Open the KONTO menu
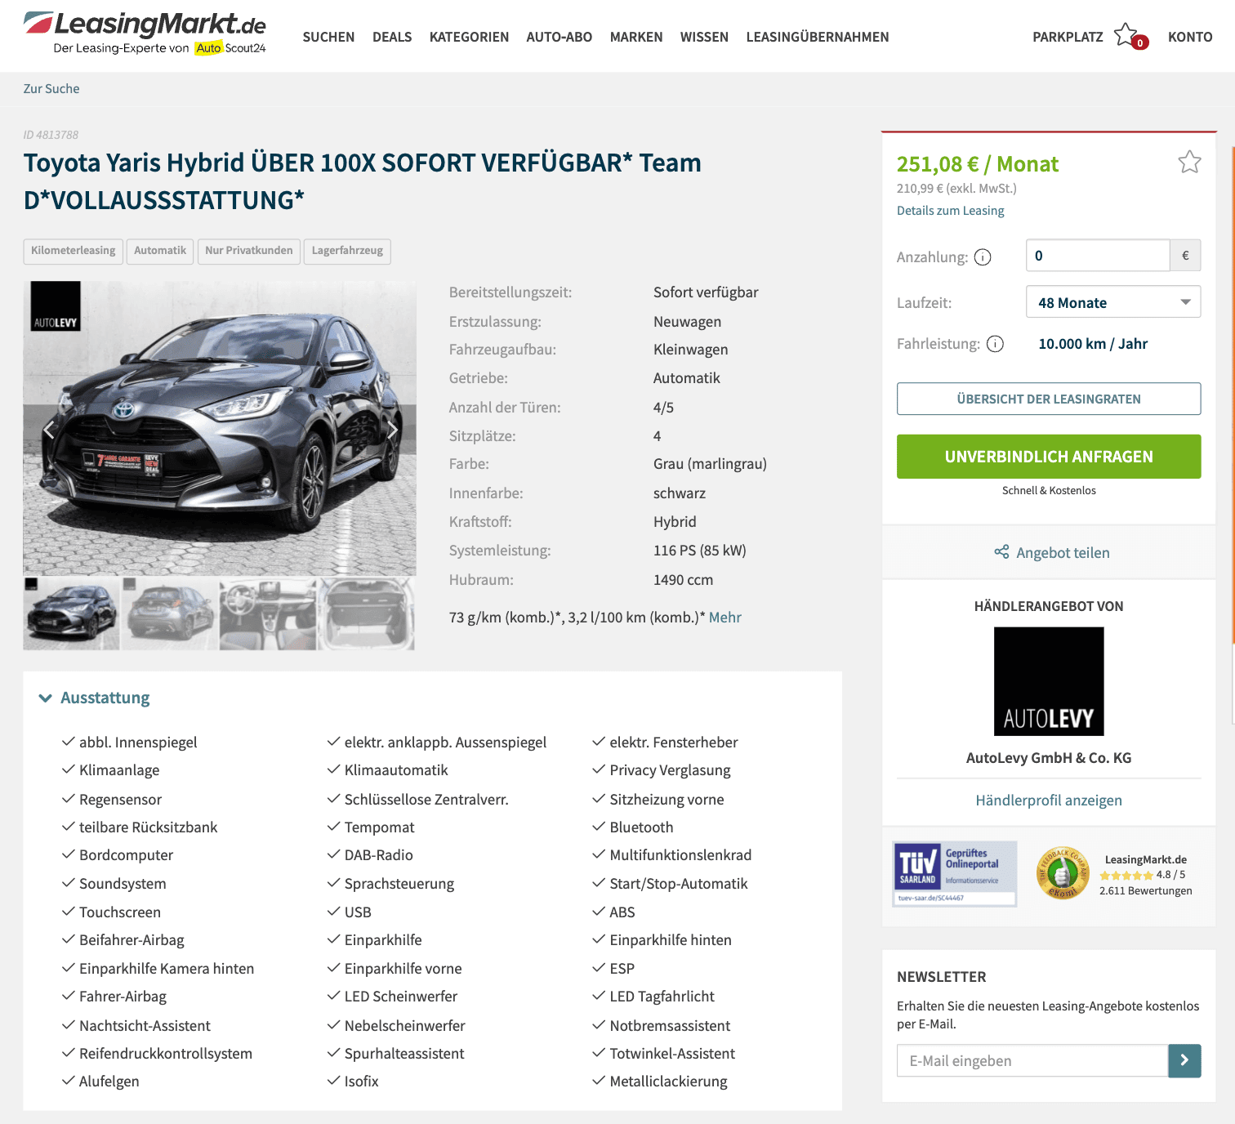1235x1124 pixels. coord(1190,37)
